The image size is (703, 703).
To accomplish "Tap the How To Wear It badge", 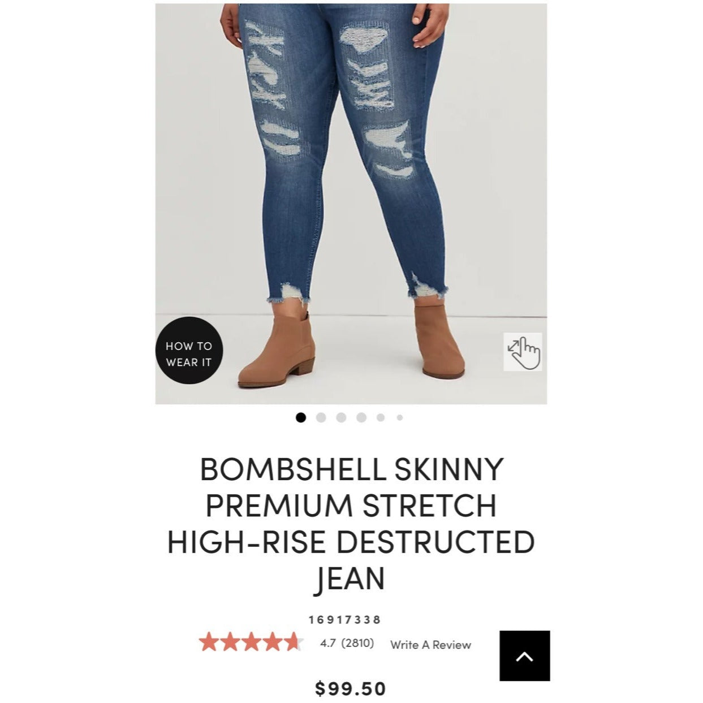I will (x=189, y=351).
